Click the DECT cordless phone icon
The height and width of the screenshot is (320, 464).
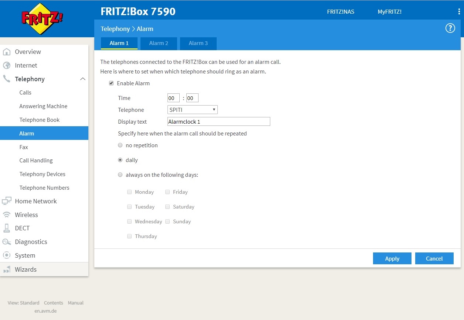coord(7,228)
